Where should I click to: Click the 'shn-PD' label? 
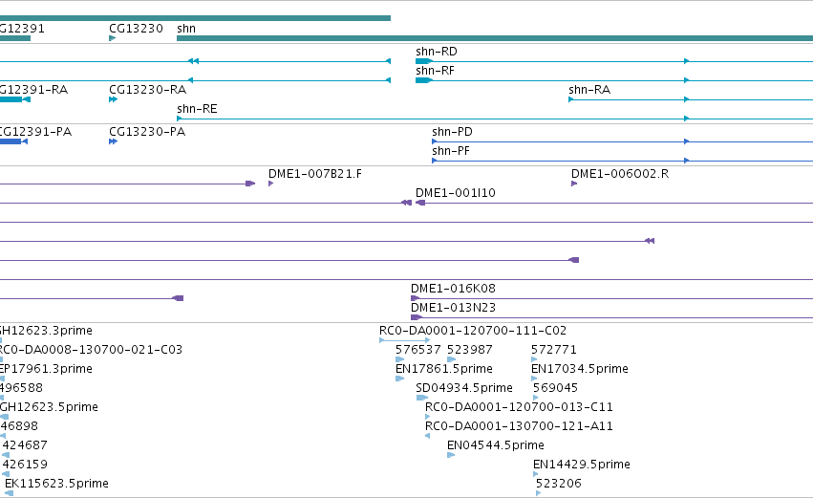tap(452, 132)
